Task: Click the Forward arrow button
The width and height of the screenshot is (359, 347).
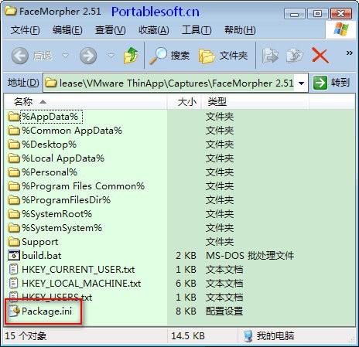Action: click(x=88, y=56)
